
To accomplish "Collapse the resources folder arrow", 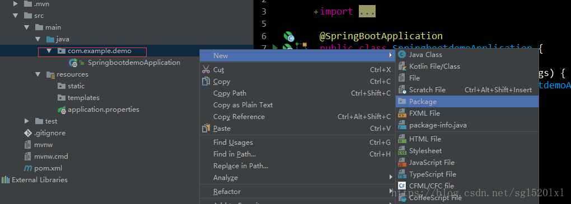I will pyautogui.click(x=38, y=74).
